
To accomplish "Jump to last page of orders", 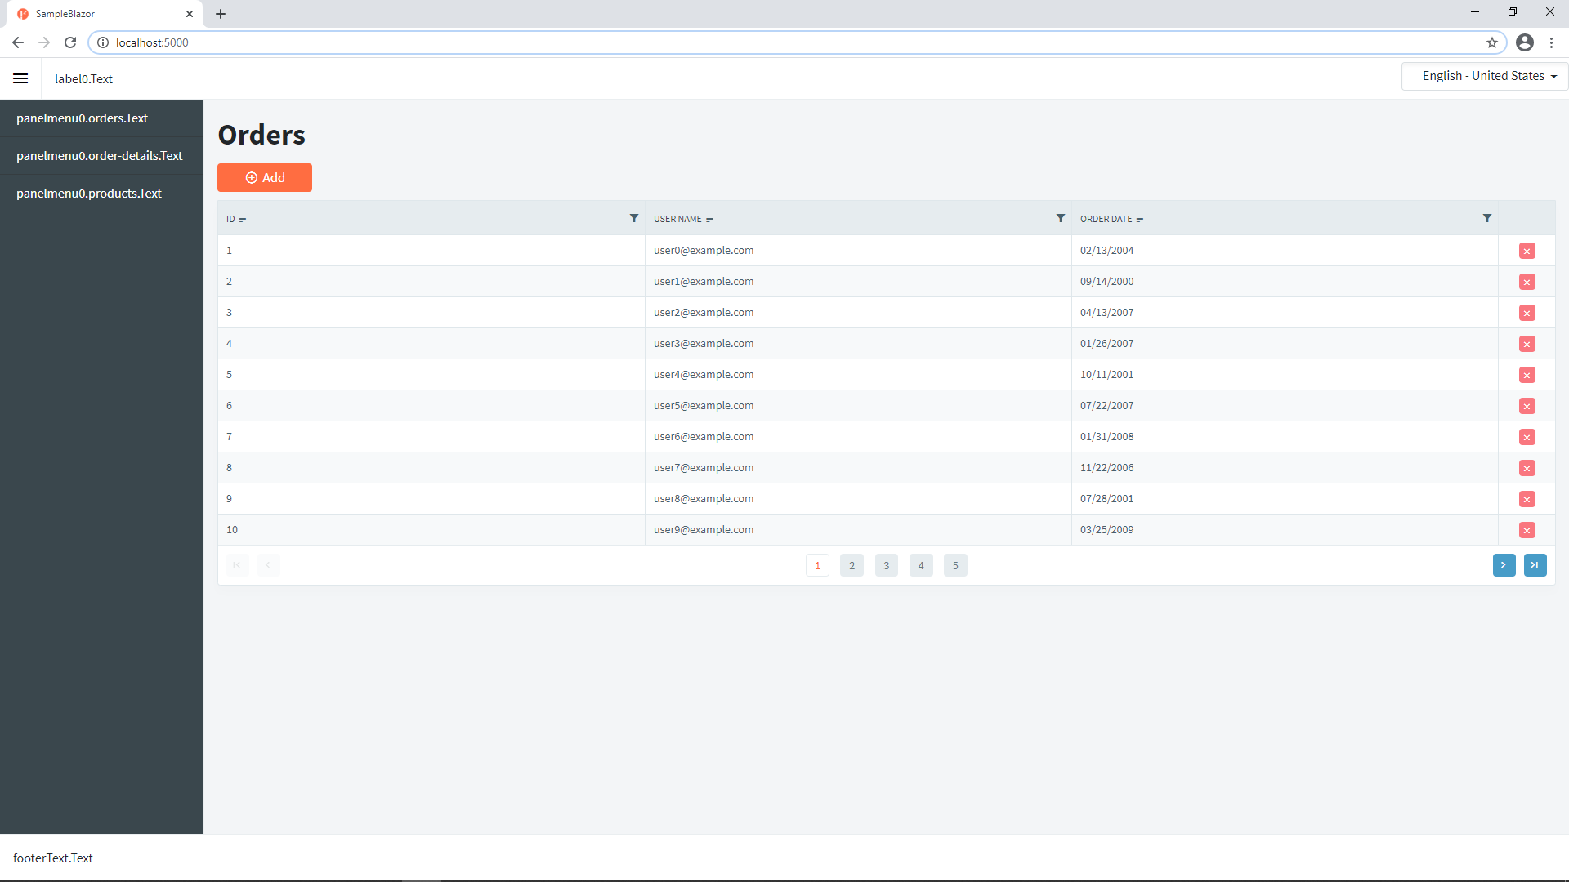I will coord(1535,565).
